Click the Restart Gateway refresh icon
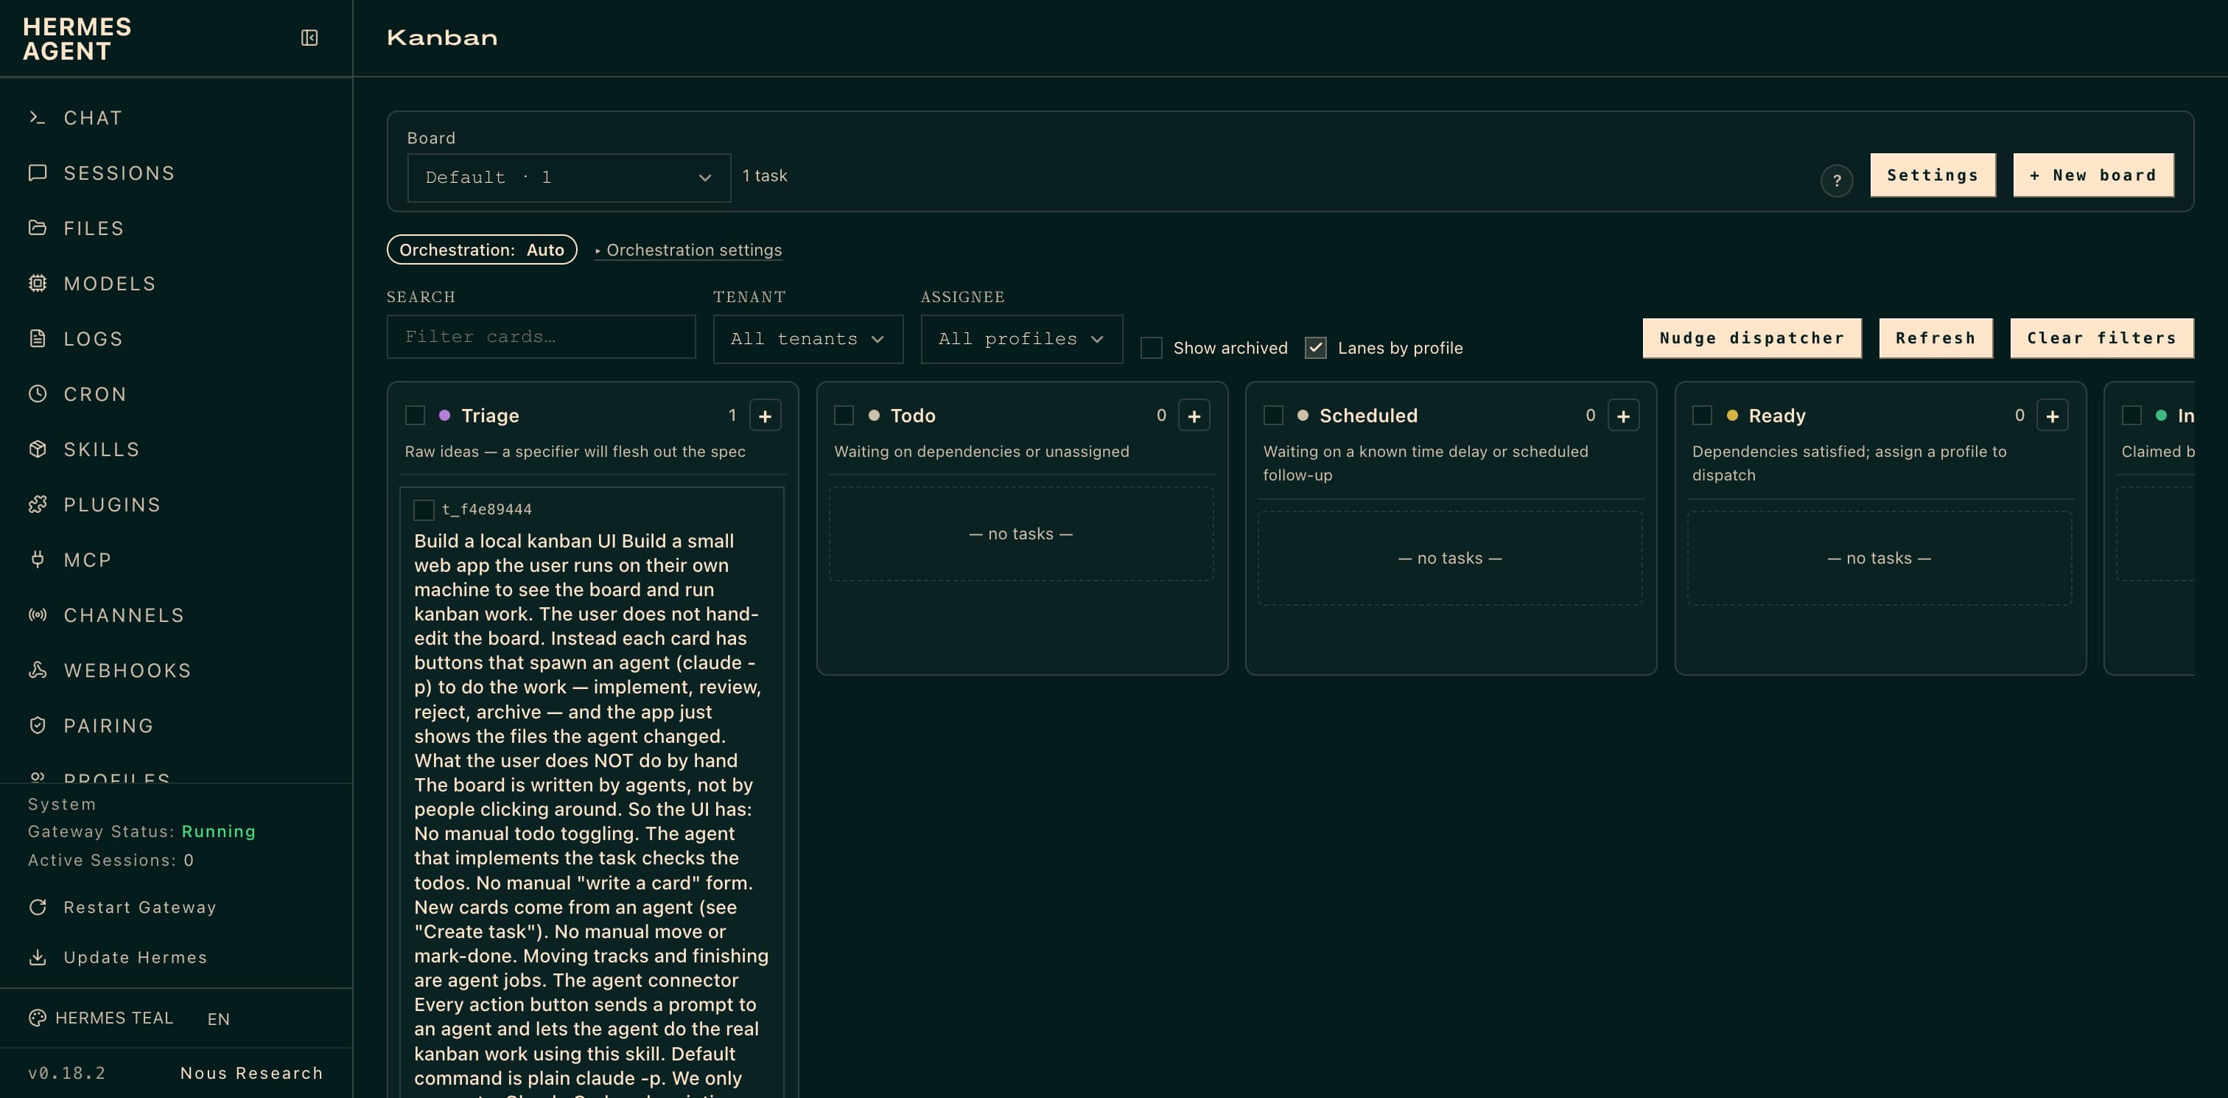The width and height of the screenshot is (2228, 1098). 37,908
